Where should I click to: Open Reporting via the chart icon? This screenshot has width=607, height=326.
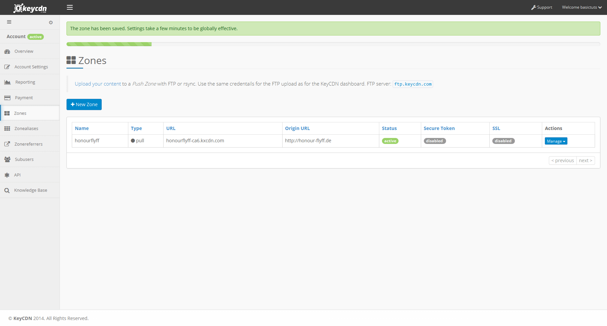click(7, 82)
